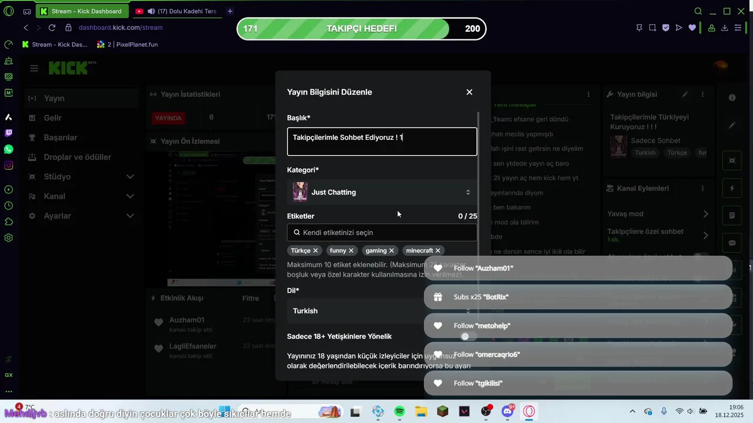Open the Kick sidebar hamburger menu

coord(34,69)
